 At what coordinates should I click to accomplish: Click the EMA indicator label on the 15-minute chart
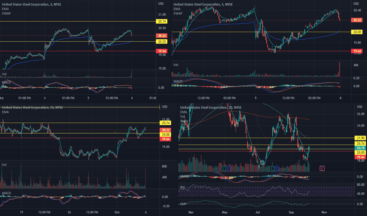(6, 112)
